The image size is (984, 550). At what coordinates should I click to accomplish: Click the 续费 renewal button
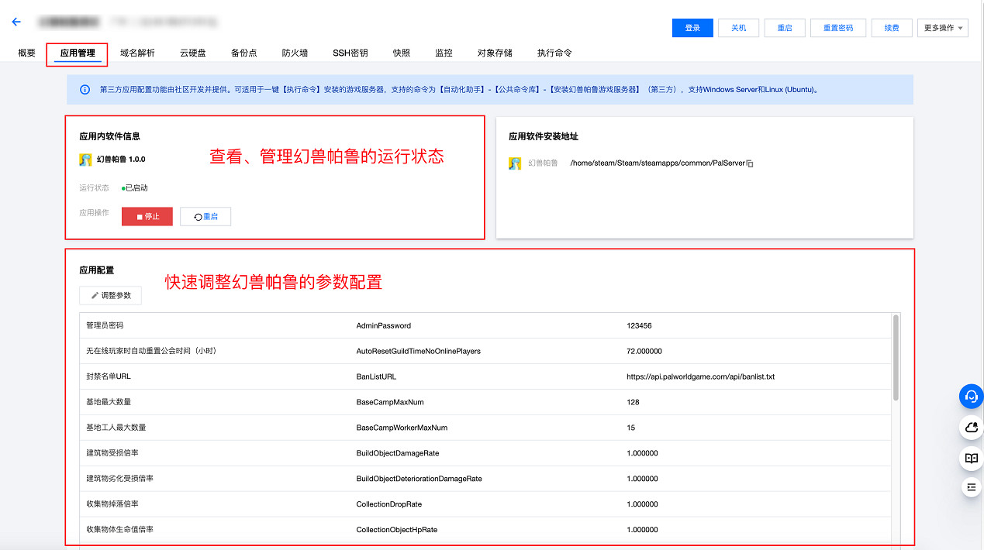click(891, 27)
